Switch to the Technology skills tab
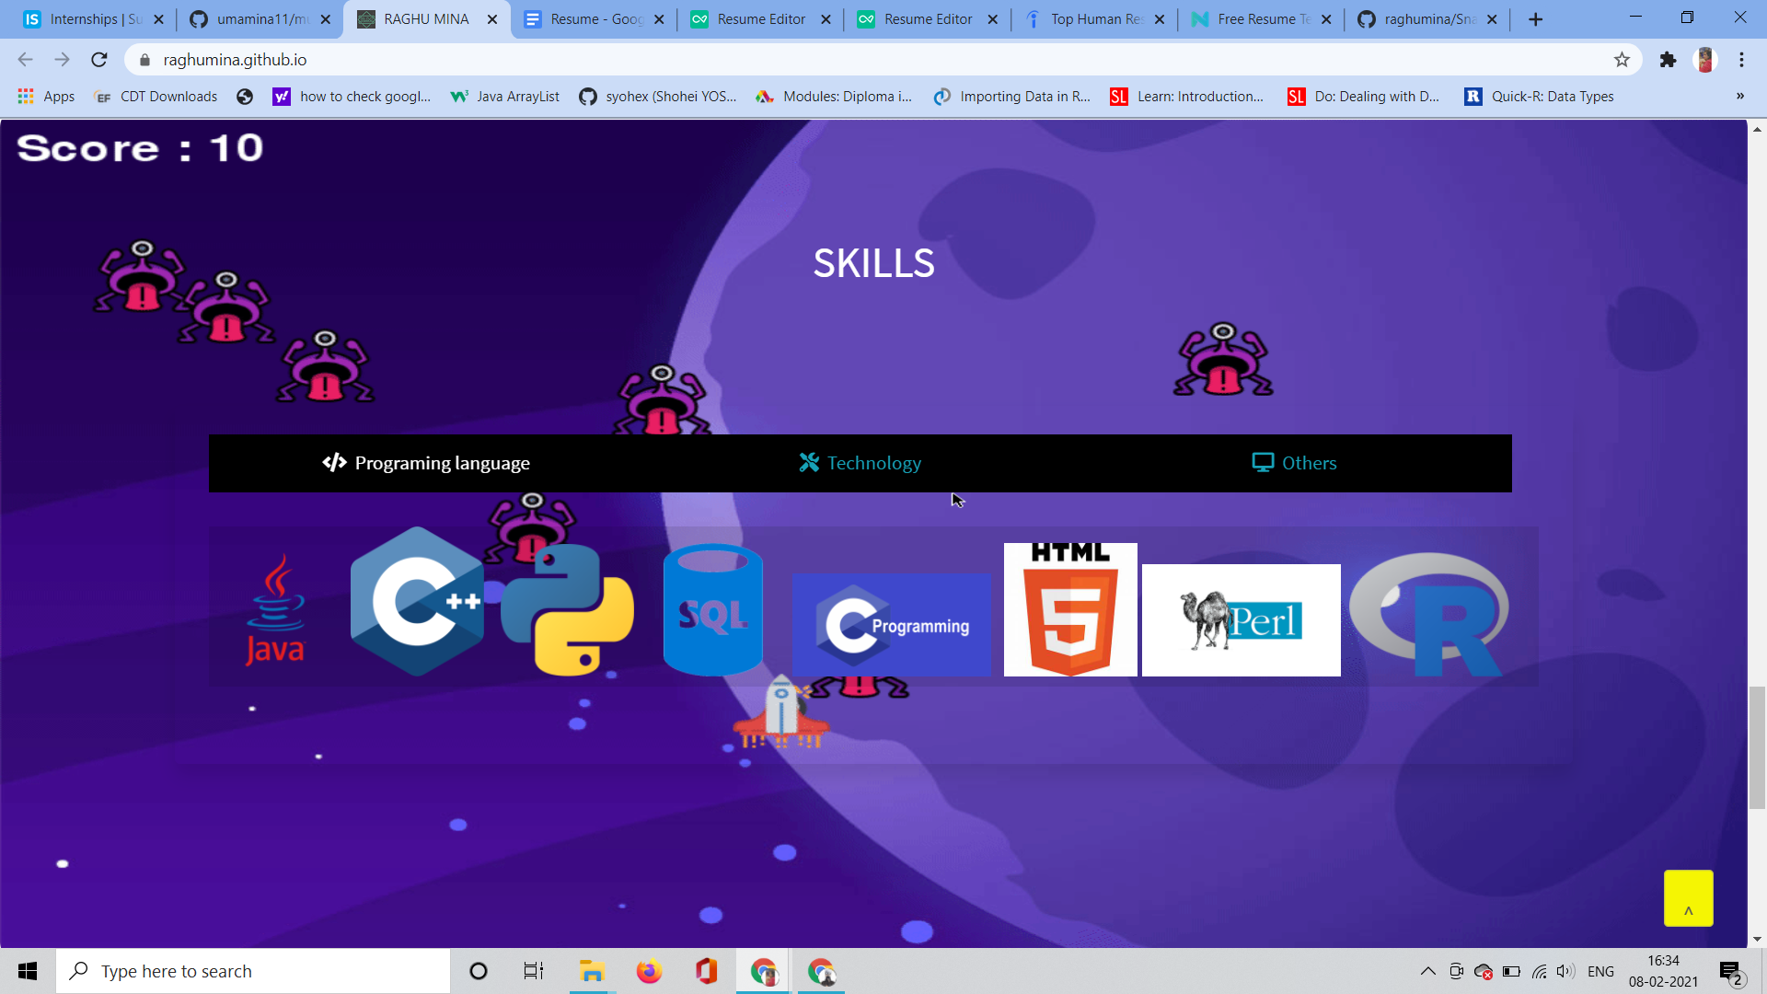This screenshot has height=994, width=1767. click(860, 463)
